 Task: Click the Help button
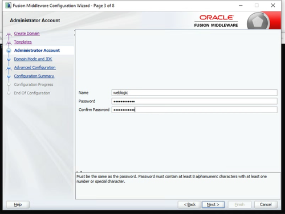point(18,204)
